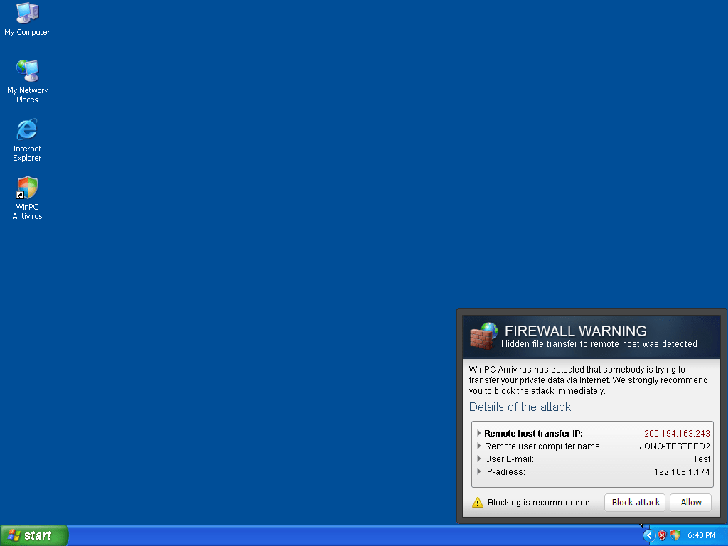
Task: Click the red security shield tray icon
Action: tap(662, 535)
